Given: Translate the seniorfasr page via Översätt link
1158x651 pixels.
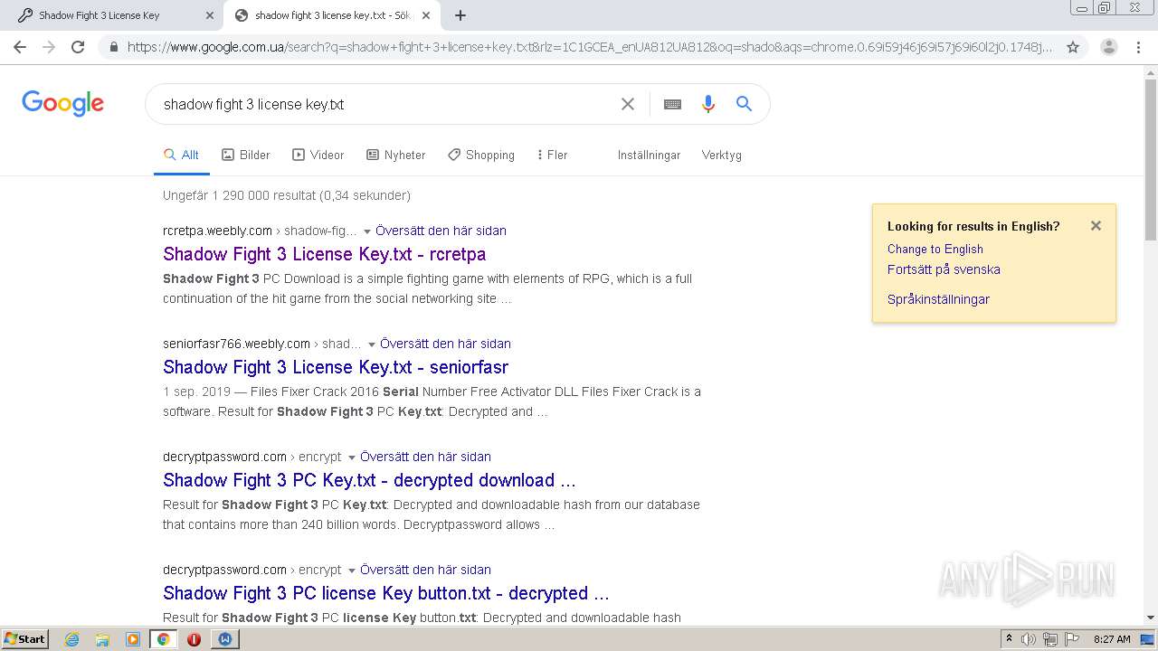Looking at the screenshot, I should click(445, 344).
